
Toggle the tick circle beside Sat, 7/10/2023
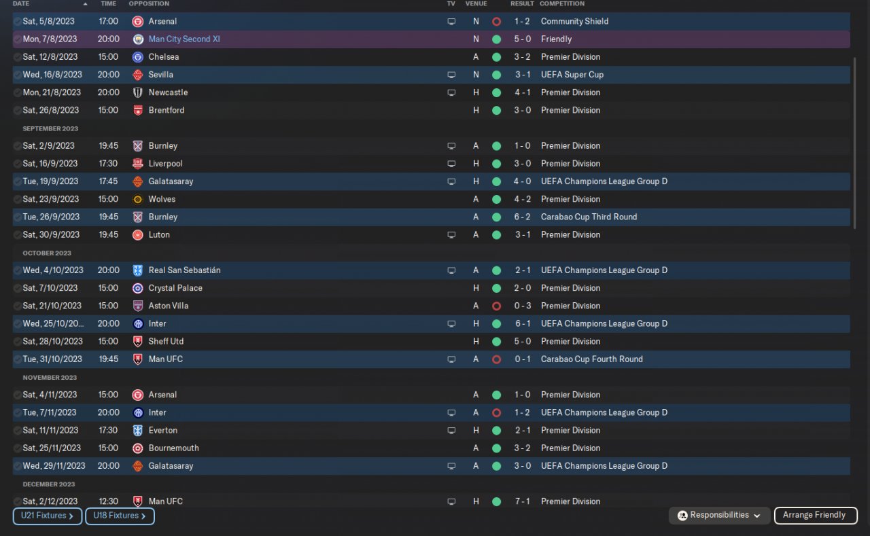(x=17, y=288)
